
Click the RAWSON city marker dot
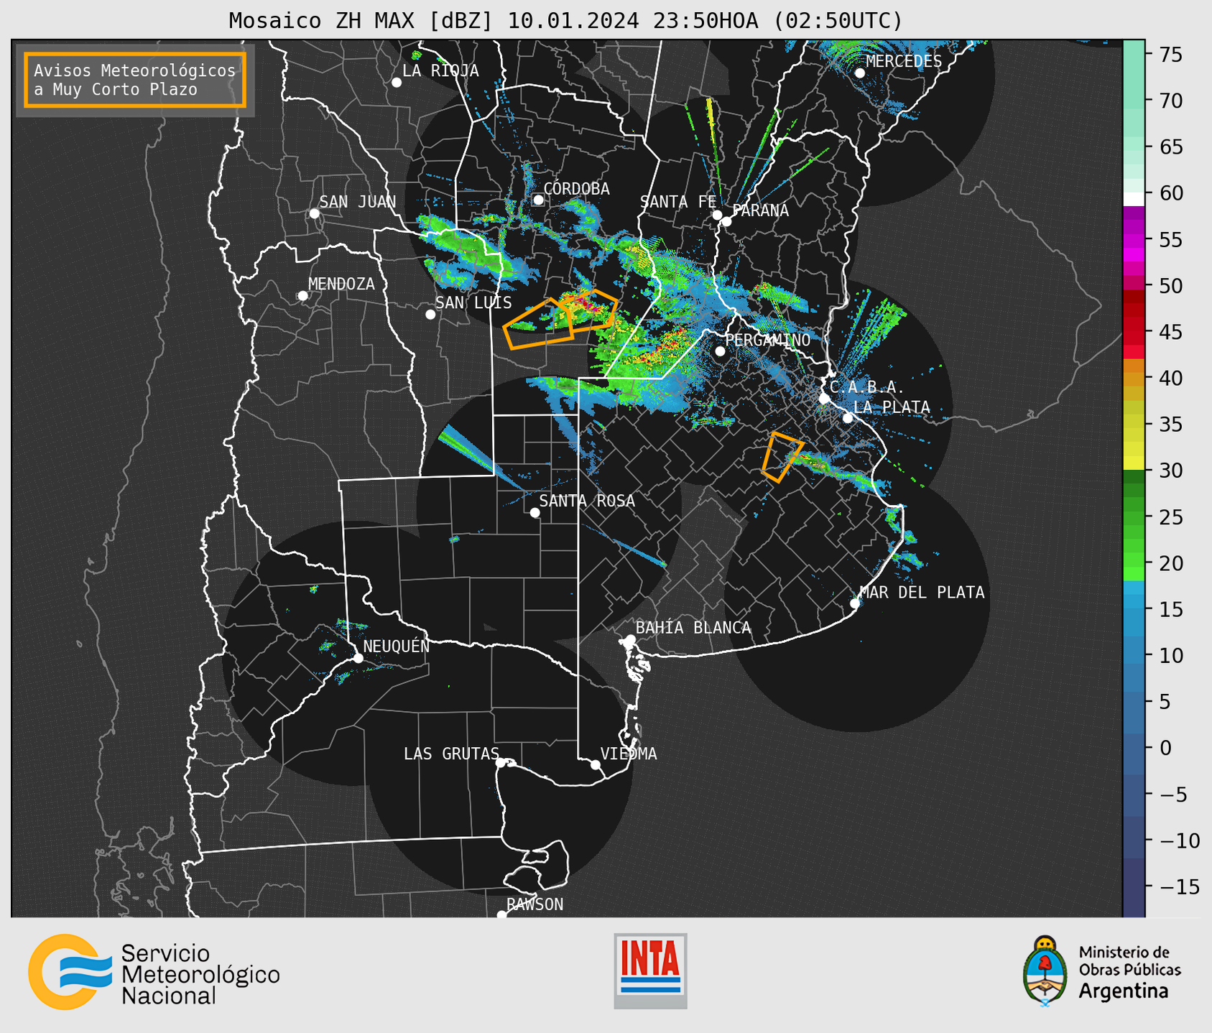coord(501,914)
